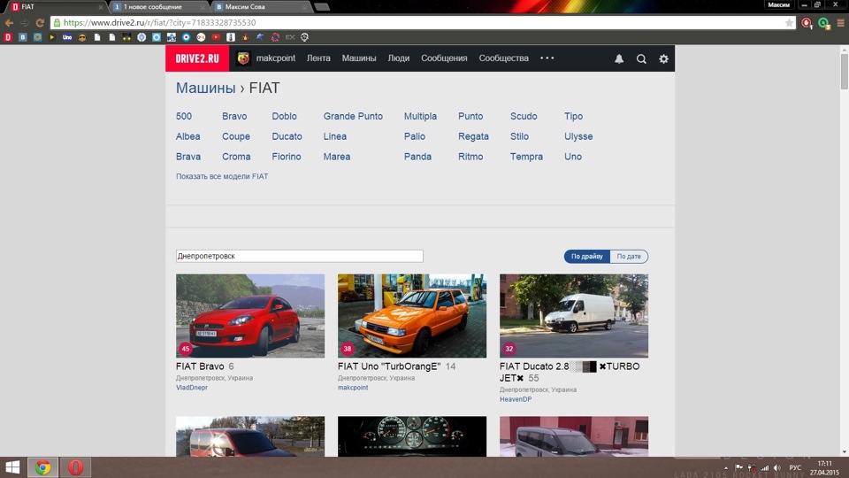Open makcpoint profile username in header
Viewport: 849px width, 478px height.
point(276,58)
